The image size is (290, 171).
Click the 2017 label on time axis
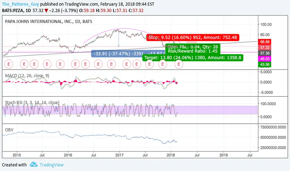point(119,155)
